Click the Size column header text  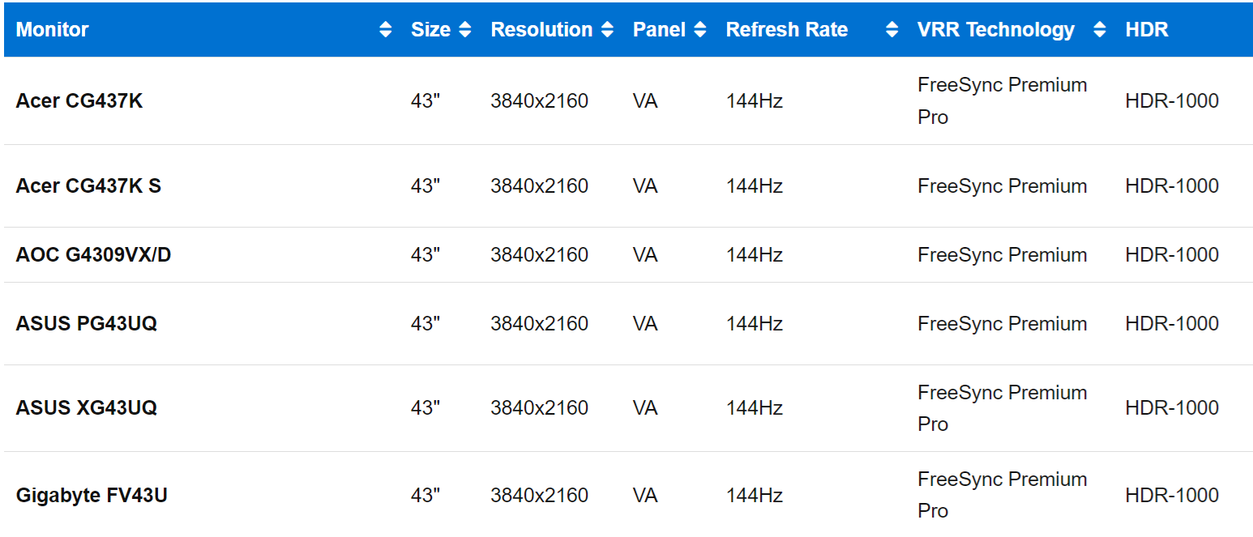point(430,30)
